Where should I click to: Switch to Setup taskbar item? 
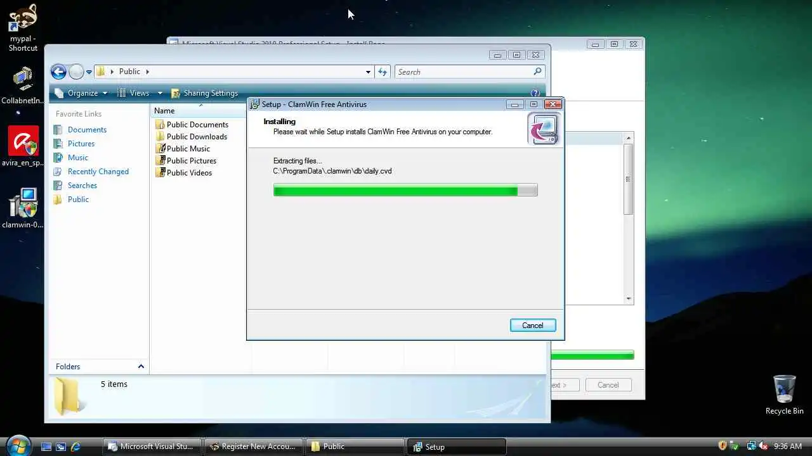457,446
